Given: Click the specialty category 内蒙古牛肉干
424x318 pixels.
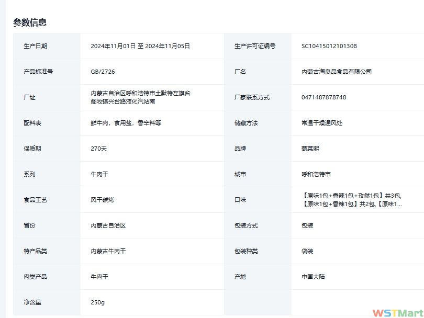Looking at the screenshot, I should click(x=108, y=251).
